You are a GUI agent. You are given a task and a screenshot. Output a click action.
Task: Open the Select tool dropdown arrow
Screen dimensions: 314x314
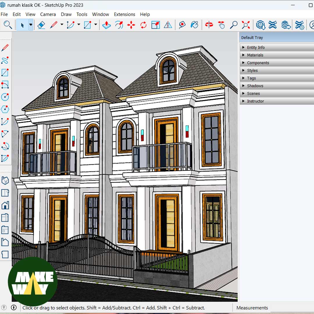point(31,25)
